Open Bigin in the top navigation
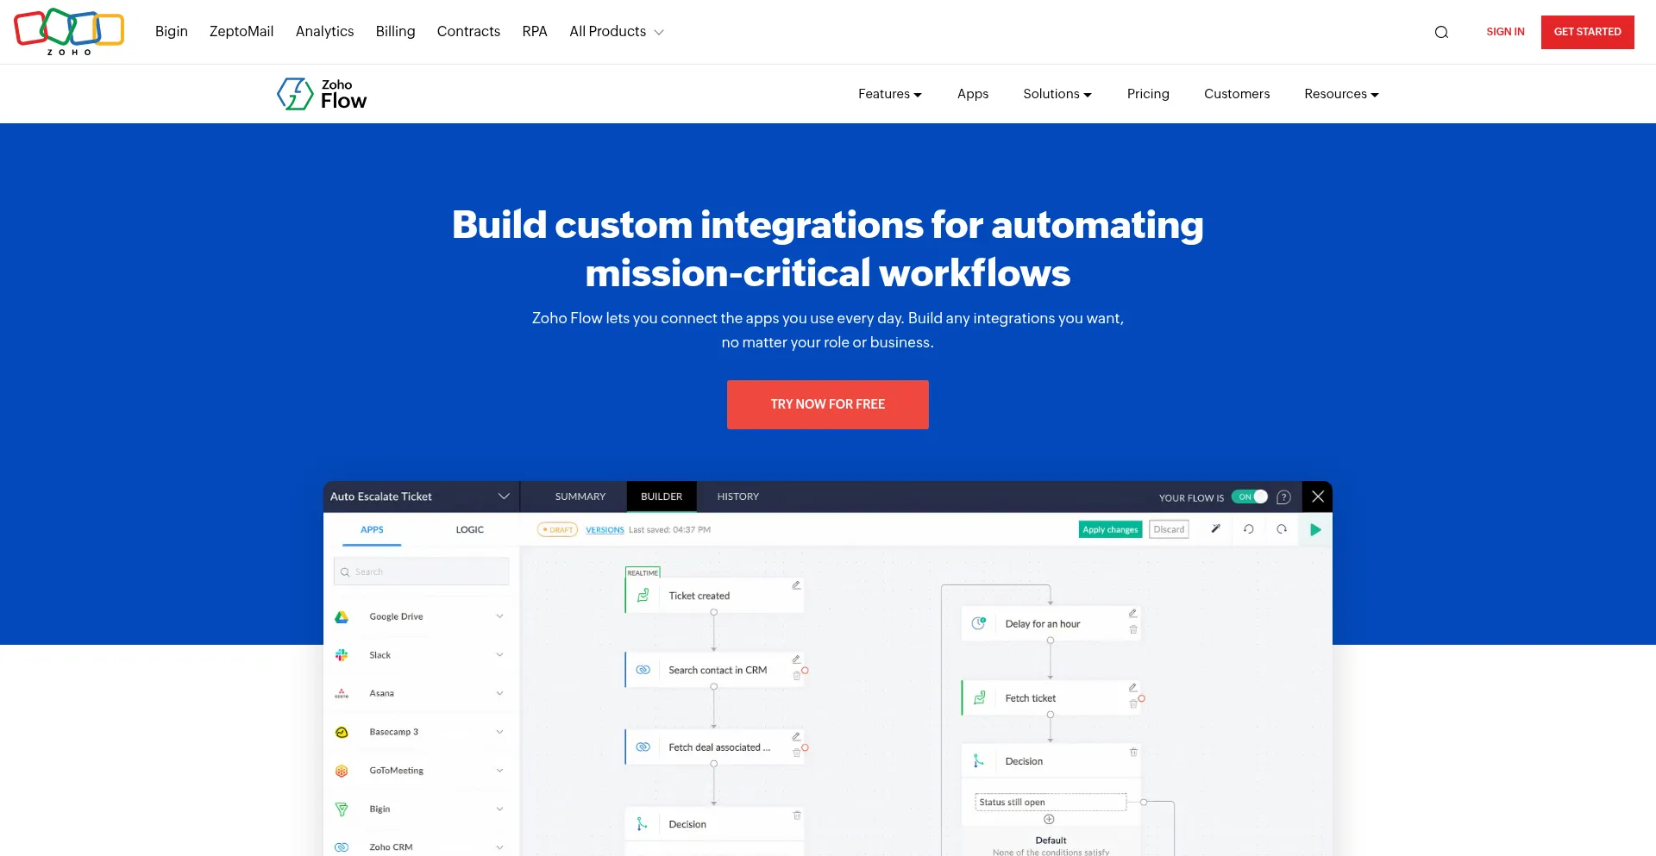Viewport: 1656px width, 856px height. tap(172, 32)
